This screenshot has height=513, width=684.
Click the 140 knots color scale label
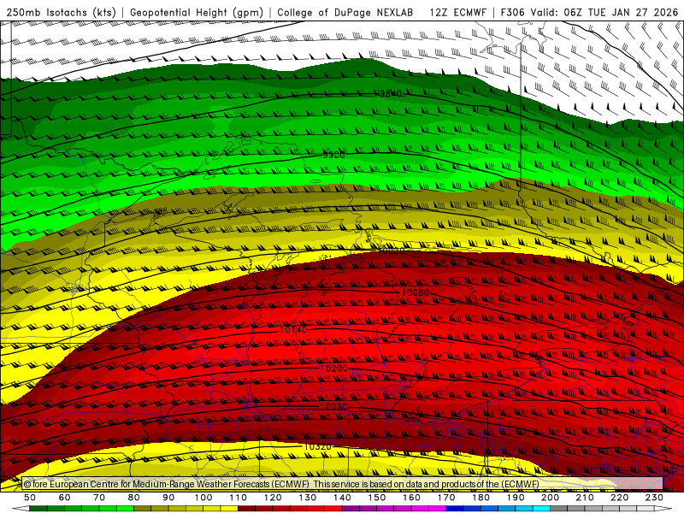tap(343, 498)
